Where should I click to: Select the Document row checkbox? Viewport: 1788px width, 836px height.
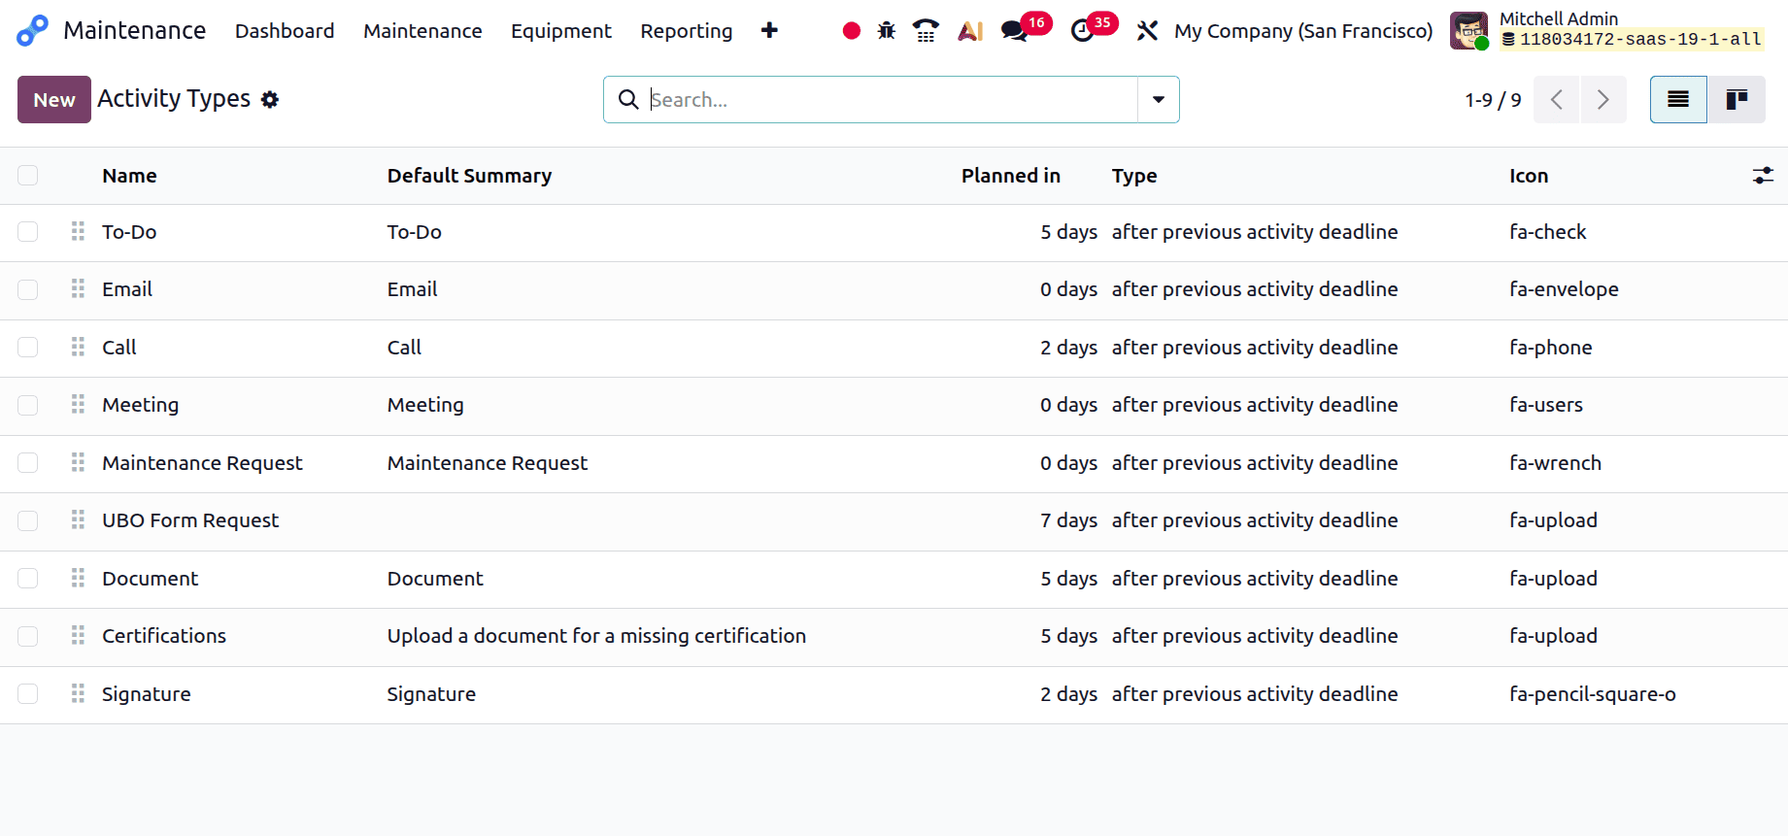(x=27, y=578)
